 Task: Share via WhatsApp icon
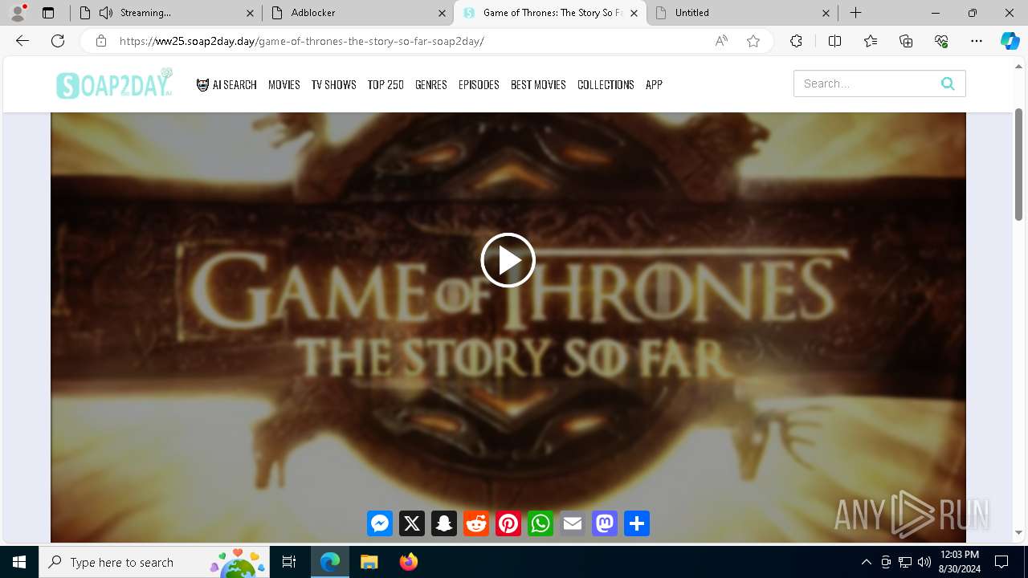(541, 523)
